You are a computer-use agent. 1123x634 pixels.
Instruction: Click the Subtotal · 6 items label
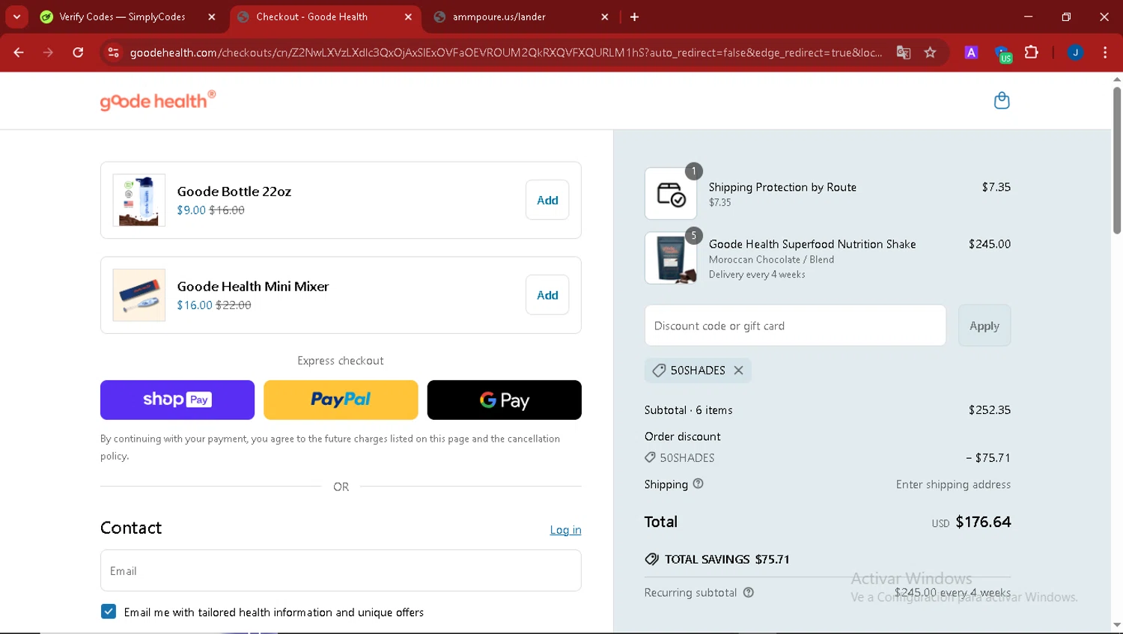tap(689, 410)
